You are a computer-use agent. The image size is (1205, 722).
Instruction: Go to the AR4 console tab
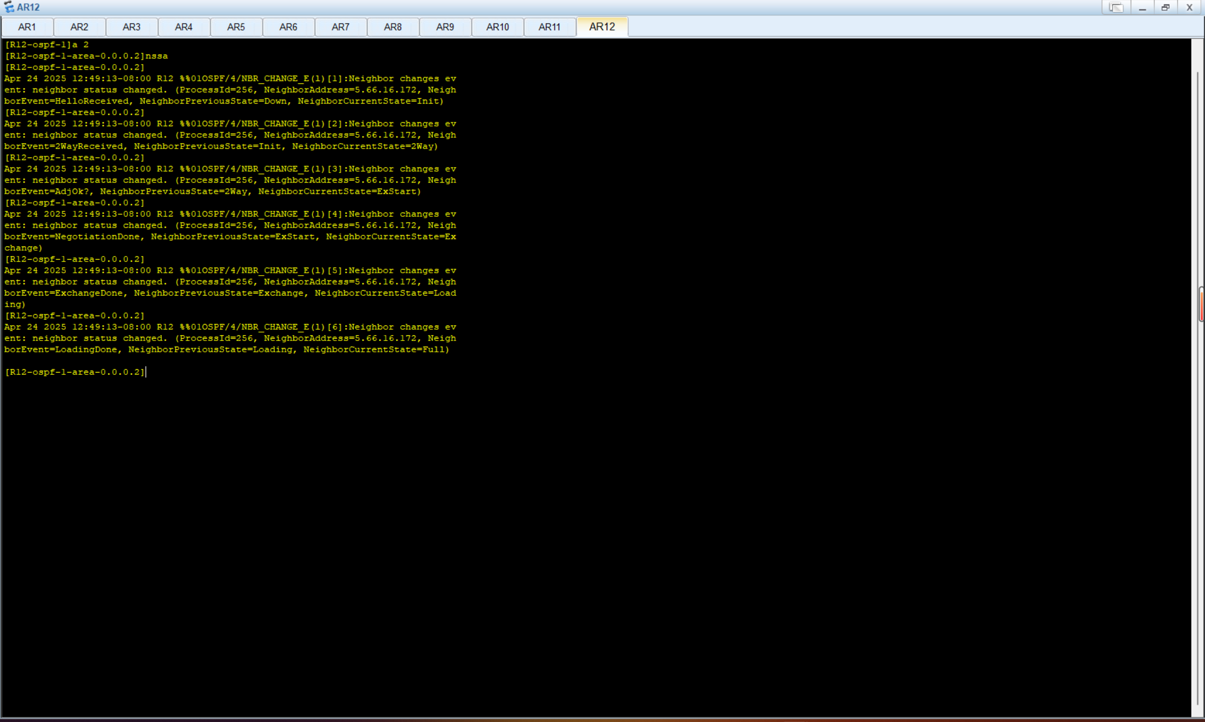pyautogui.click(x=184, y=27)
